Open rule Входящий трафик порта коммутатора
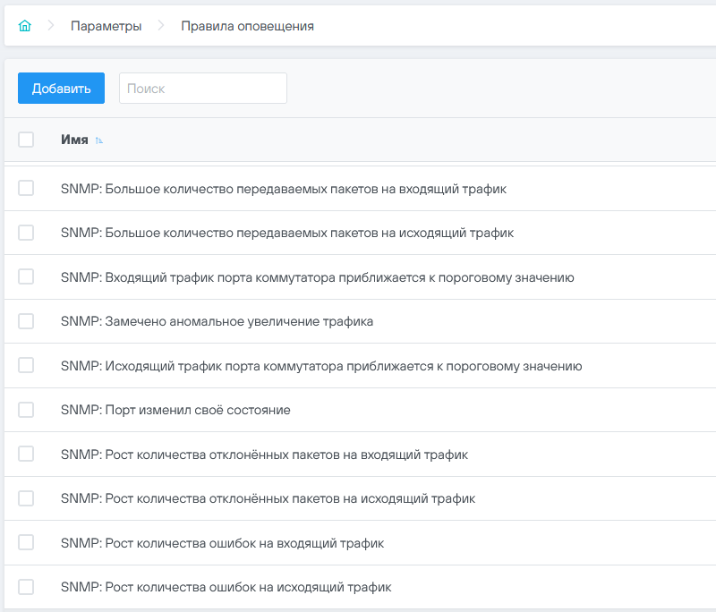Image resolution: width=716 pixels, height=612 pixels. tap(317, 277)
